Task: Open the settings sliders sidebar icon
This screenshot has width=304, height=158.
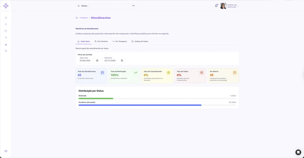Action: (6, 51)
